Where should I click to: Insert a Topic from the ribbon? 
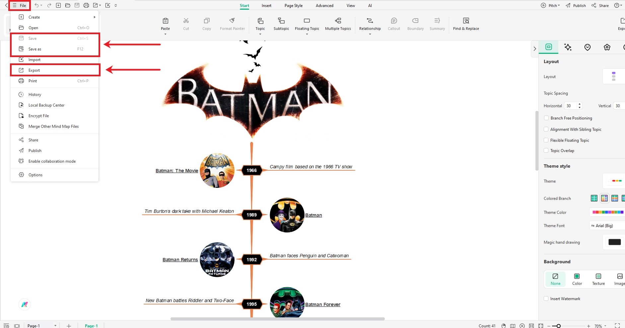[260, 24]
